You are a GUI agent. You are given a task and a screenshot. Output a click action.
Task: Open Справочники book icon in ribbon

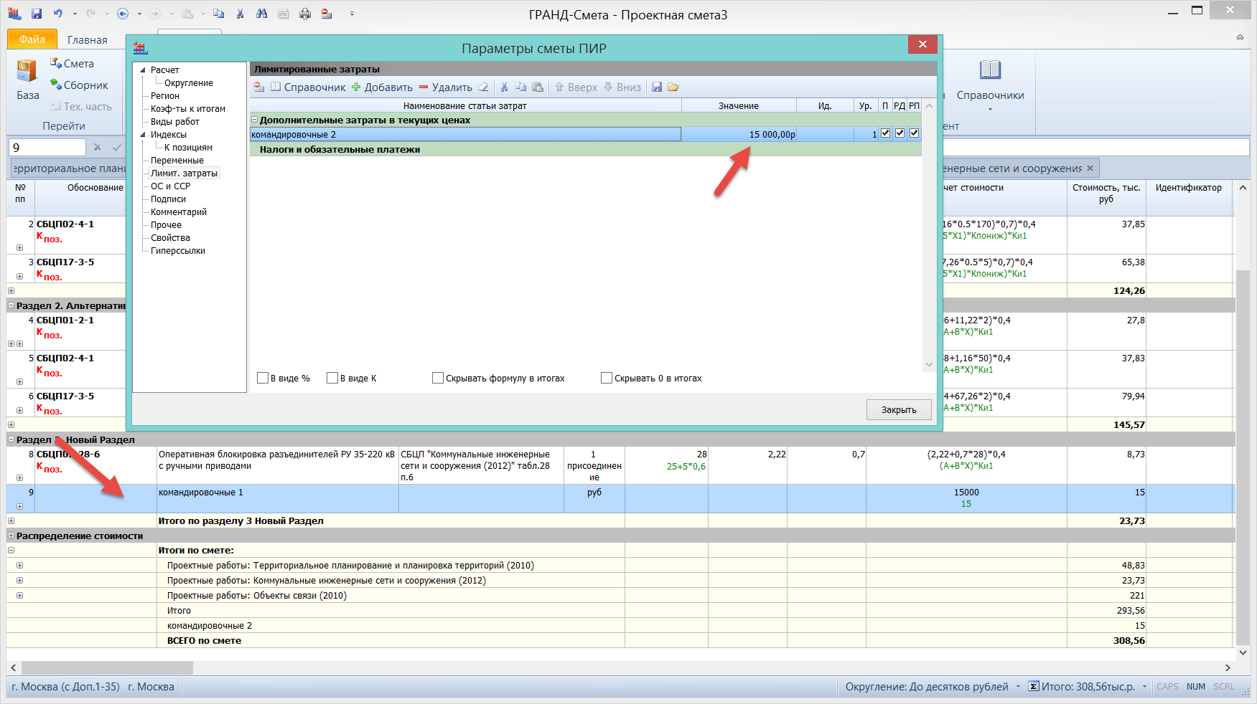(x=990, y=70)
